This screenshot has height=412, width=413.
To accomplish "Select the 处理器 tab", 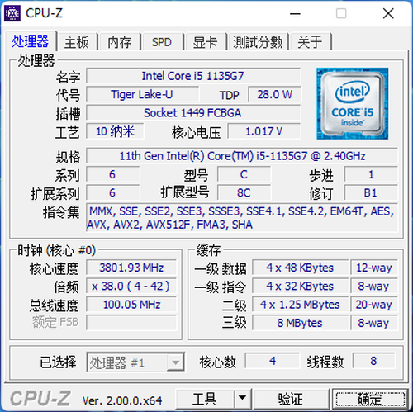I will (31, 41).
